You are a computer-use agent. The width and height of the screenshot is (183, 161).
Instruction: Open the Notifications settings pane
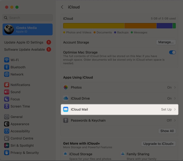(20, 85)
